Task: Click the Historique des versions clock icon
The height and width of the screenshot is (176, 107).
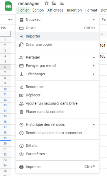Action: tap(21, 125)
